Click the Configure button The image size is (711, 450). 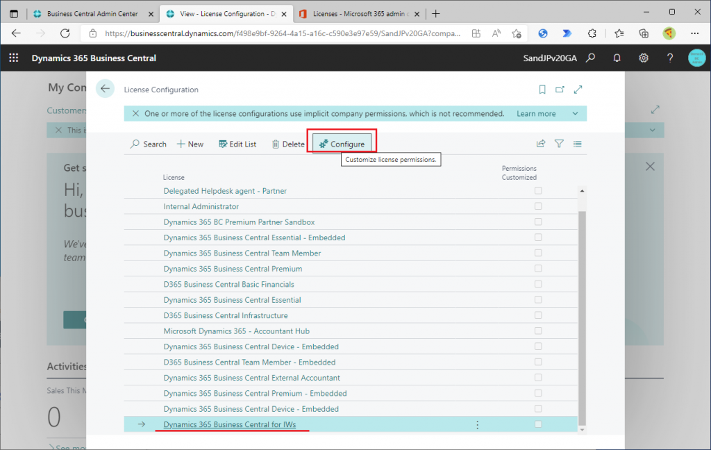click(x=342, y=144)
